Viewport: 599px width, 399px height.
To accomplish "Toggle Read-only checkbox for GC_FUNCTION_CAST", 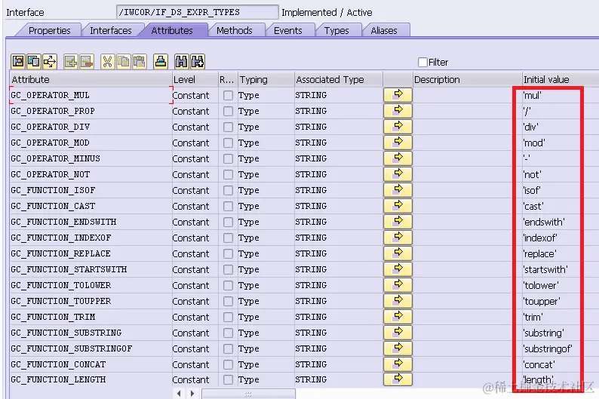I will coord(228,206).
